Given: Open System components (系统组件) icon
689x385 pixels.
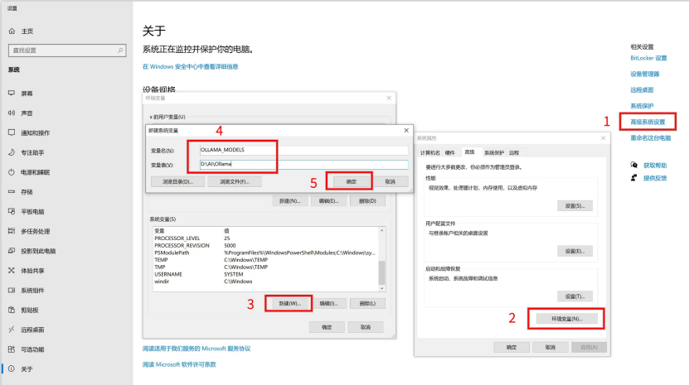Looking at the screenshot, I should [x=12, y=290].
